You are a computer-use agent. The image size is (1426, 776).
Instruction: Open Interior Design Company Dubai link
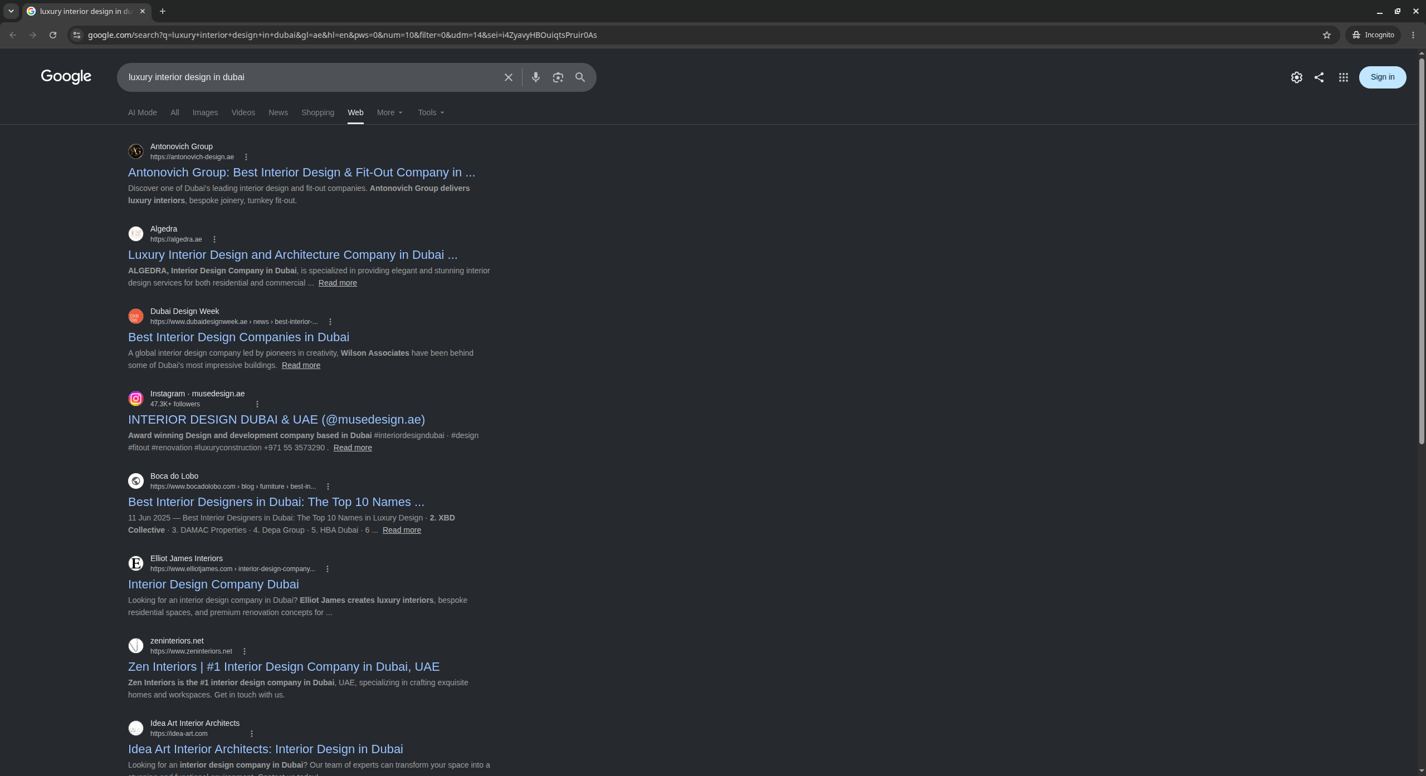pyautogui.click(x=213, y=585)
